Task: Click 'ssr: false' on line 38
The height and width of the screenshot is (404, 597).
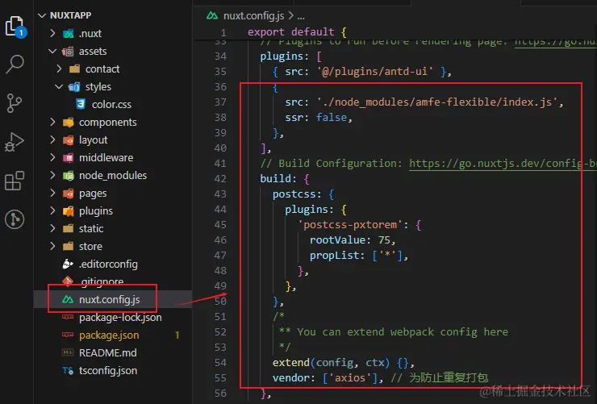Action: 316,118
